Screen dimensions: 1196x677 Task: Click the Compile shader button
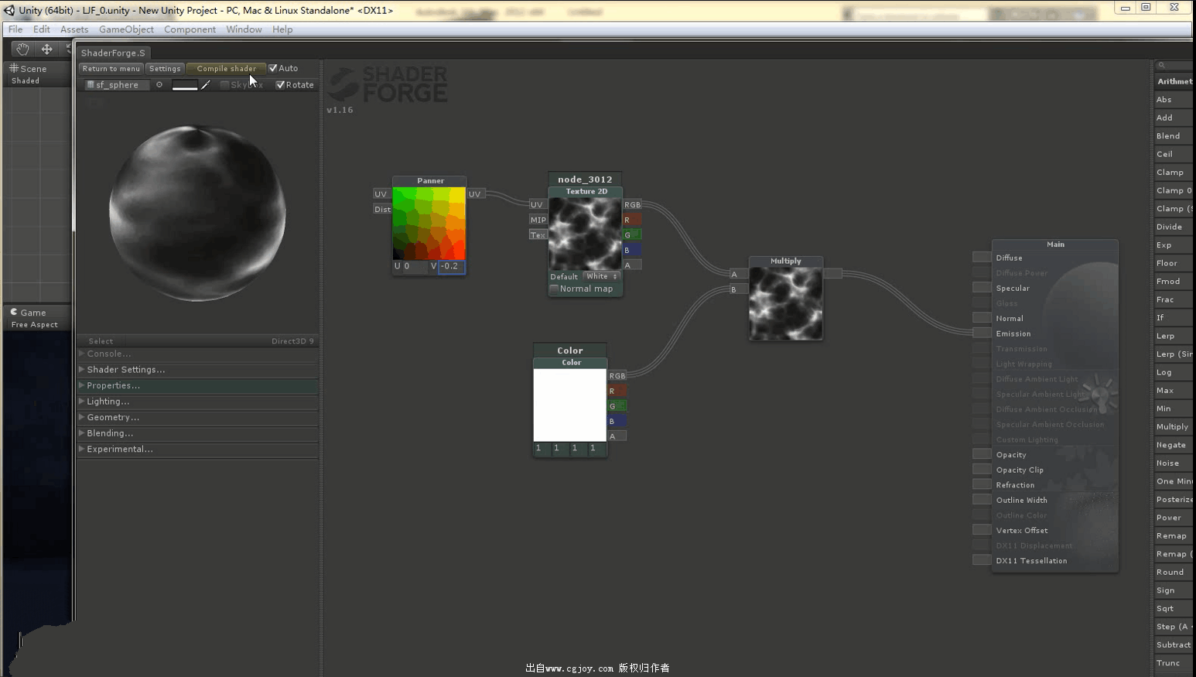[x=226, y=68]
